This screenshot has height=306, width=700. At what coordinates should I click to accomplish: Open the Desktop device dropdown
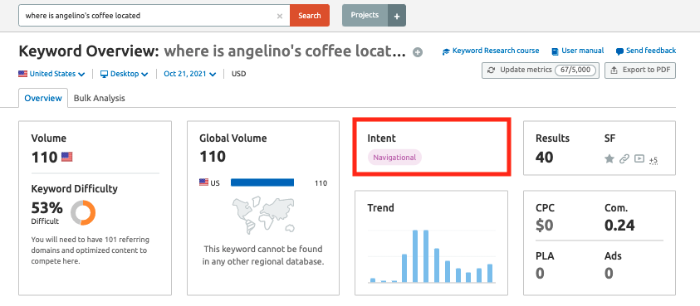(x=124, y=74)
